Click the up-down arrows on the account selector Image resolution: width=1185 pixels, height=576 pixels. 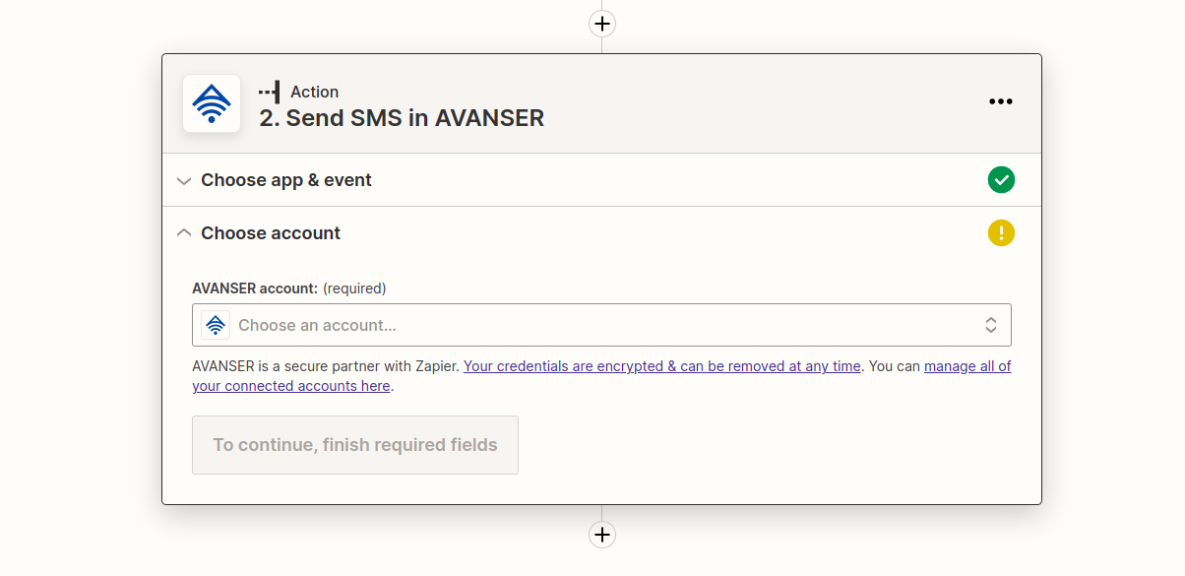(991, 325)
